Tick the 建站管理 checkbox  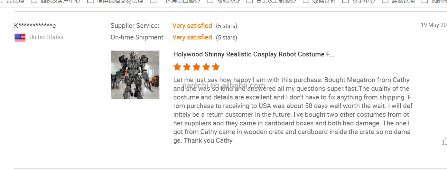(x=385, y=1)
